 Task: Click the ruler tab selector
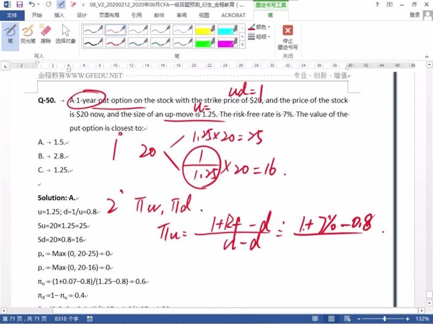coord(5,66)
